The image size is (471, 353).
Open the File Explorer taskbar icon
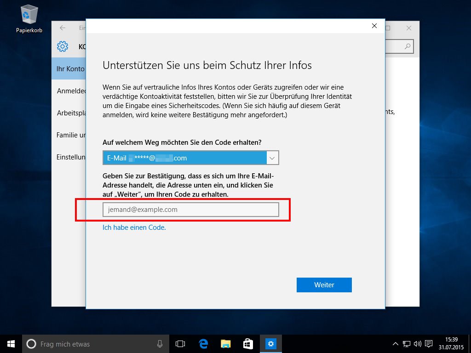225,343
